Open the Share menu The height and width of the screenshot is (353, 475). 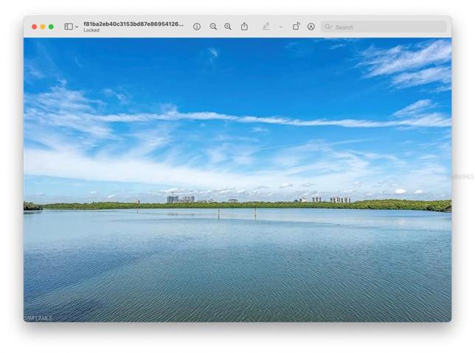[x=244, y=27]
